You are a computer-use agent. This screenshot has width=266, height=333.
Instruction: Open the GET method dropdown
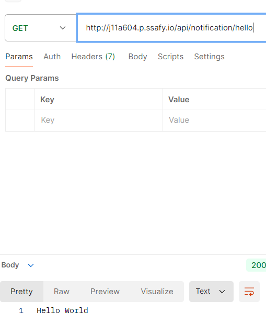[x=40, y=28]
